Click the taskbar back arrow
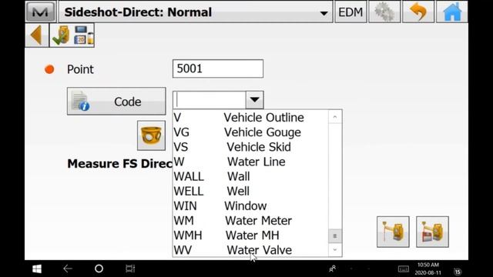The image size is (493, 277). point(68,269)
